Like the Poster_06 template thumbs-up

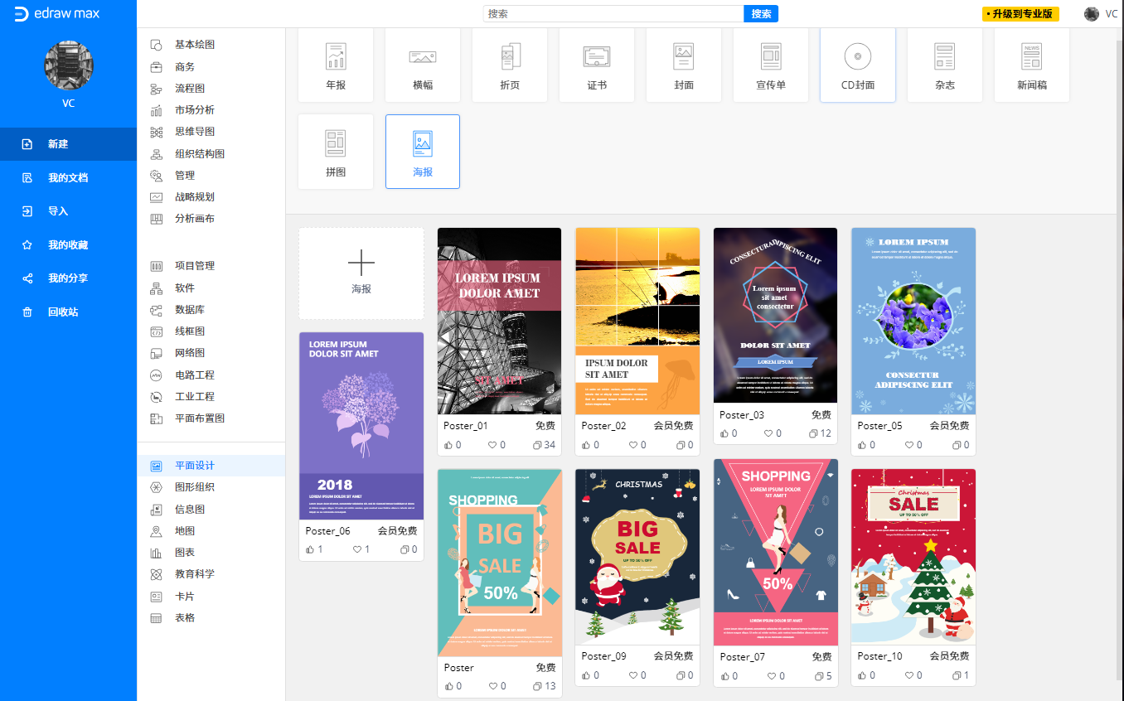pyautogui.click(x=311, y=549)
